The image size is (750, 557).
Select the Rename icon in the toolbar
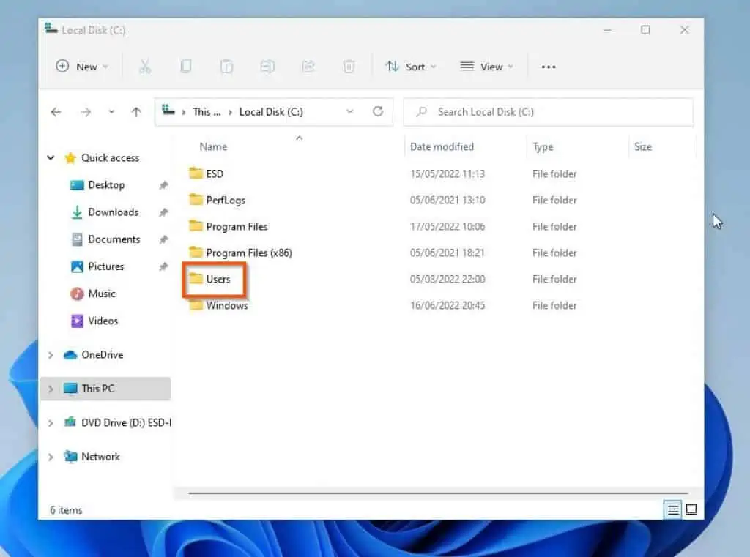(267, 67)
